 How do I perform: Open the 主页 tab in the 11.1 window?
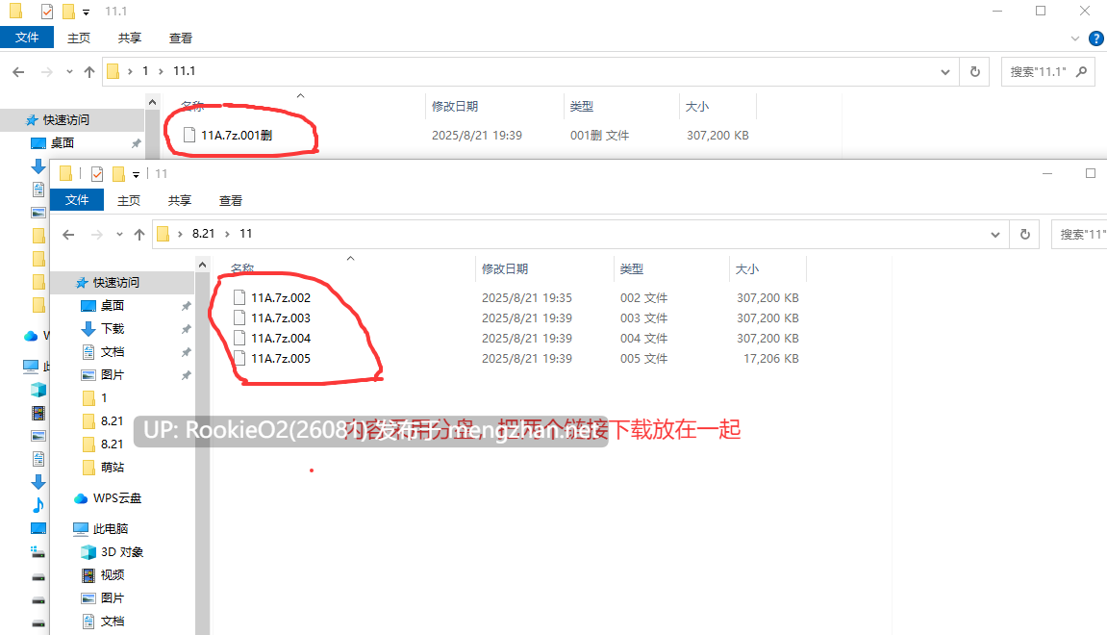(78, 38)
